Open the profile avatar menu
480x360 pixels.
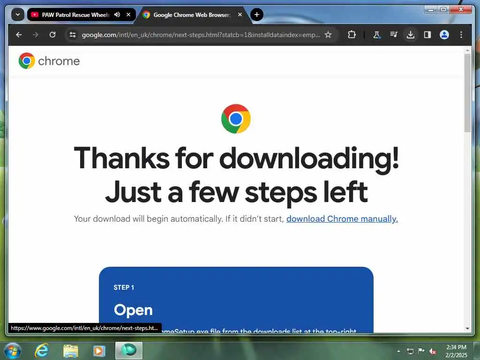click(x=444, y=35)
